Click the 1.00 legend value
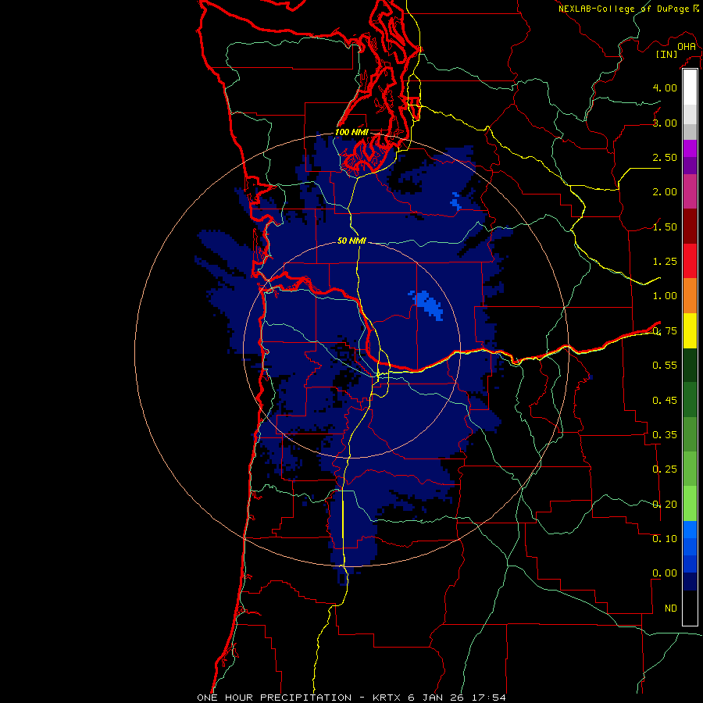Viewport: 703px width, 703px height. point(665,296)
